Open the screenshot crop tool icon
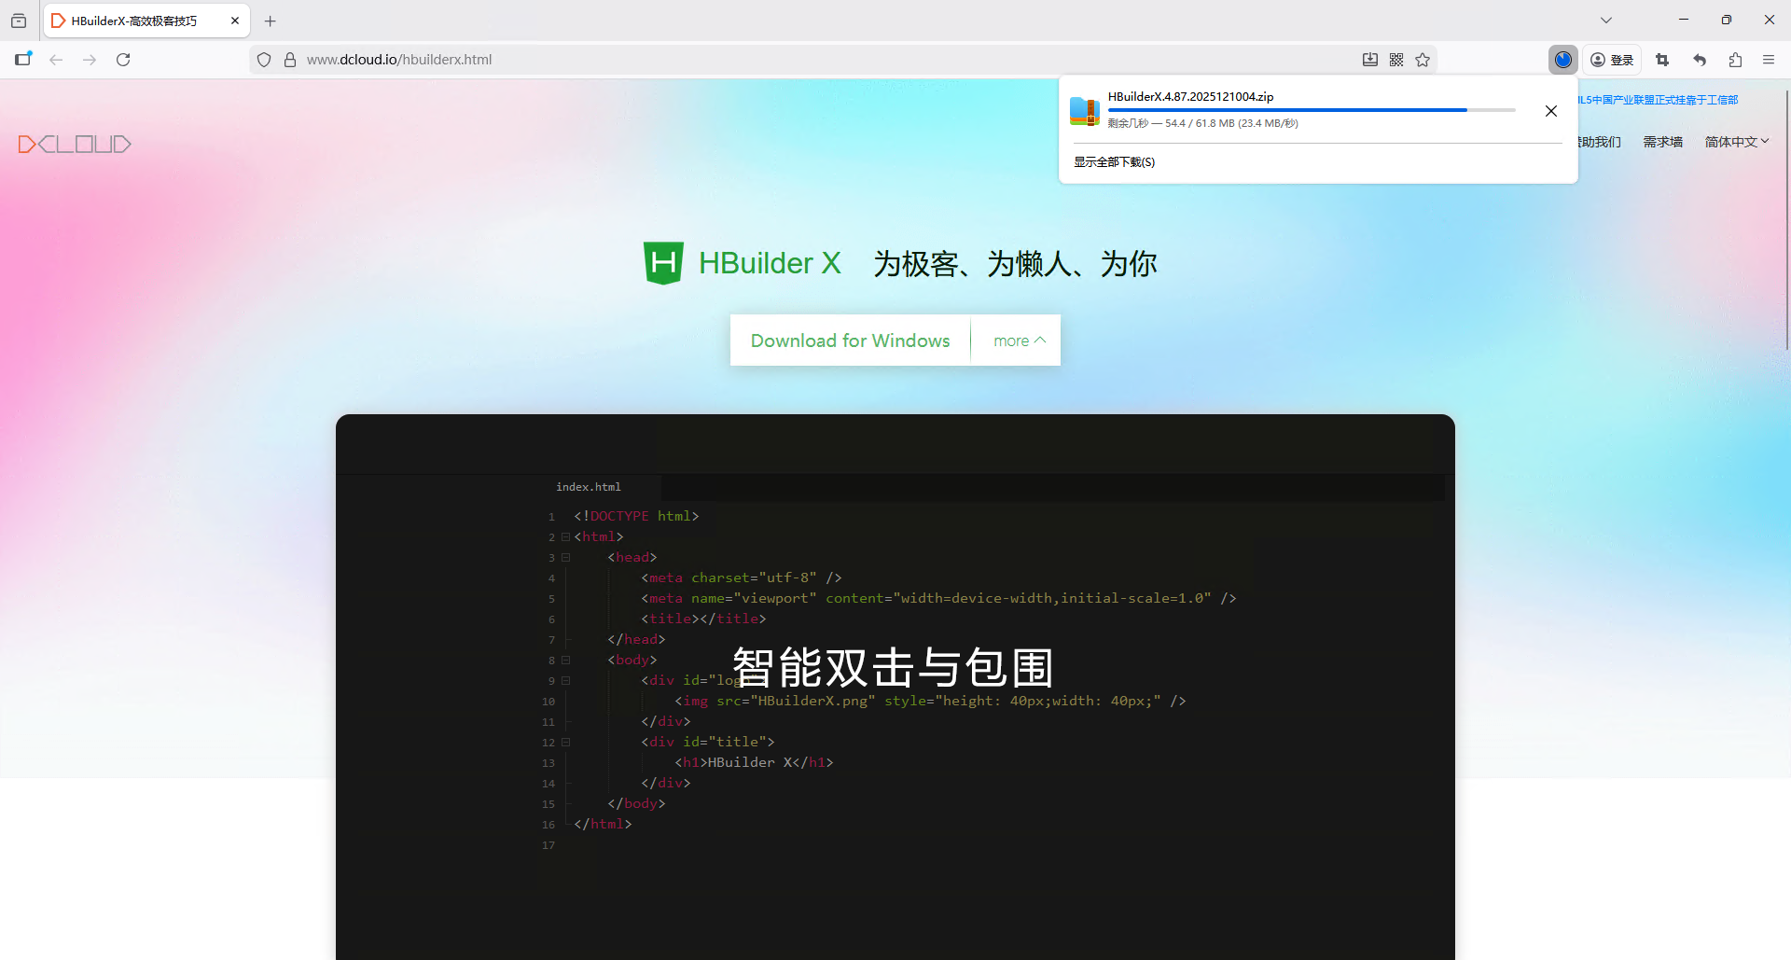Viewport: 1791px width, 960px height. coord(1662,59)
